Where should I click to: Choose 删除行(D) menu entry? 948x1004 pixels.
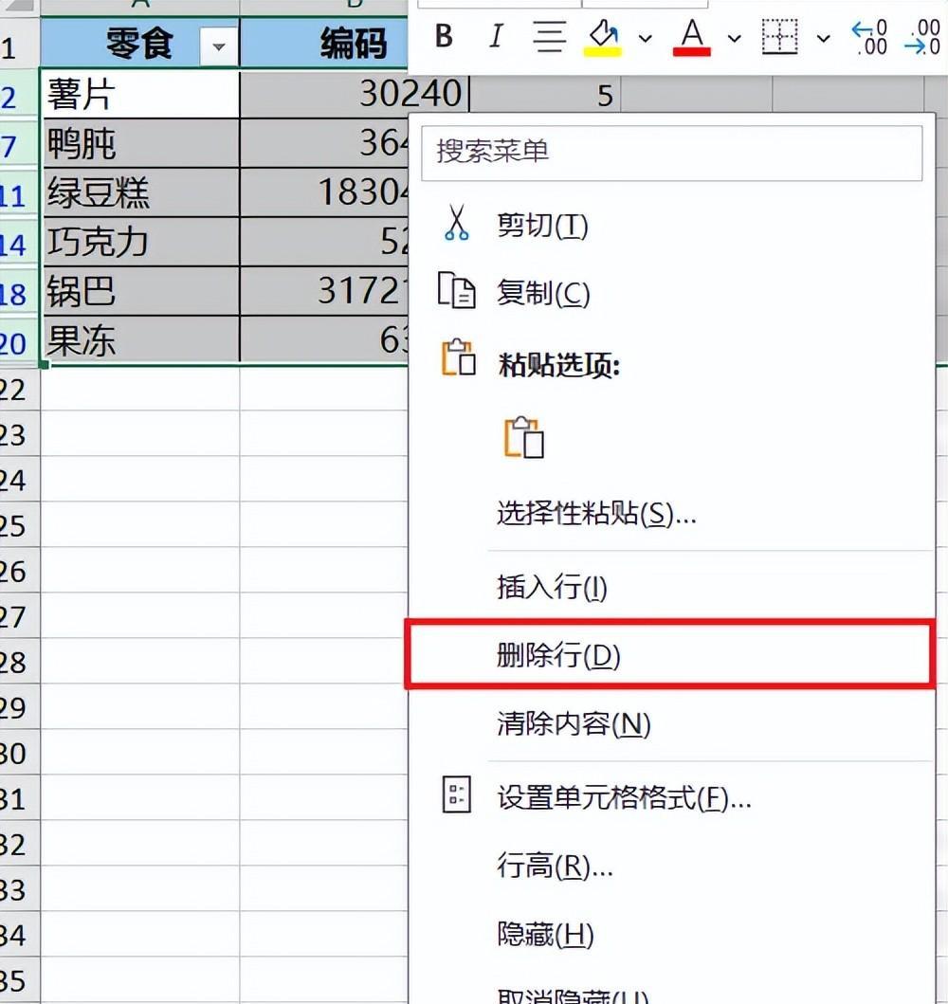tap(670, 654)
